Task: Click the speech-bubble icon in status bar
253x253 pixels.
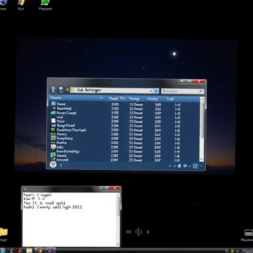Action: tap(185, 166)
